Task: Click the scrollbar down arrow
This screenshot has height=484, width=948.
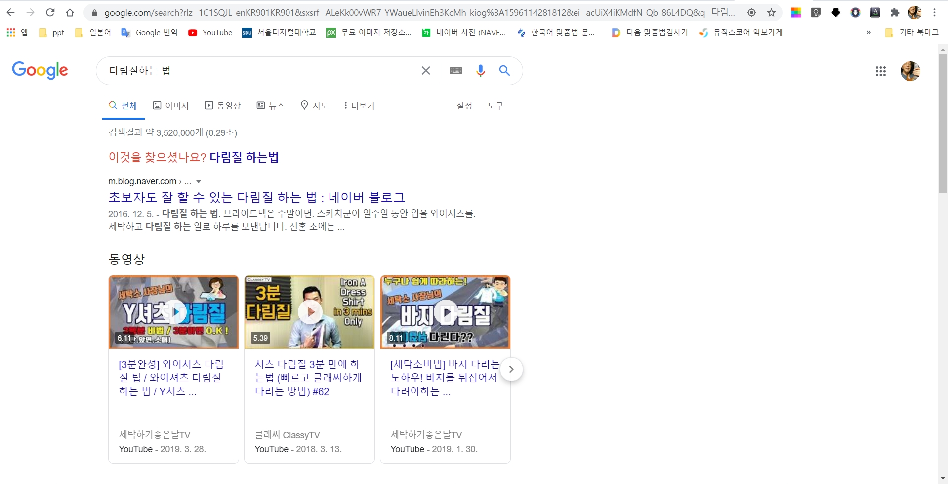Action: (x=943, y=479)
